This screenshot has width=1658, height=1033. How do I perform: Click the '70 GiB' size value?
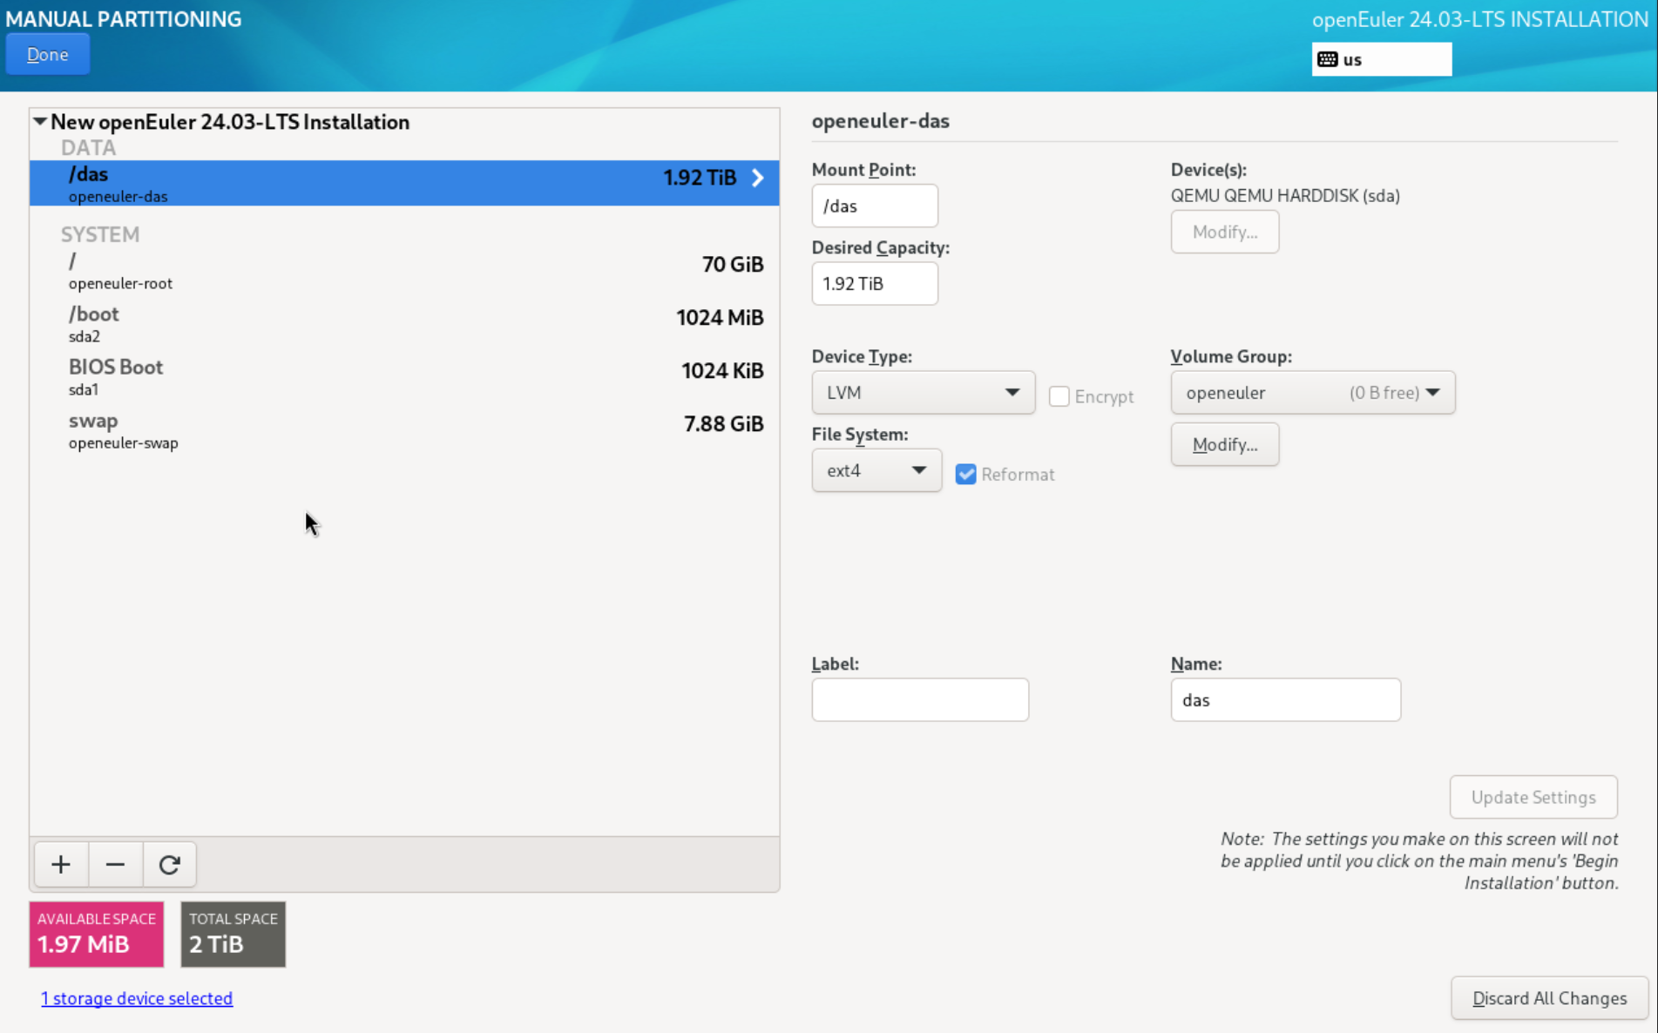pyautogui.click(x=733, y=264)
